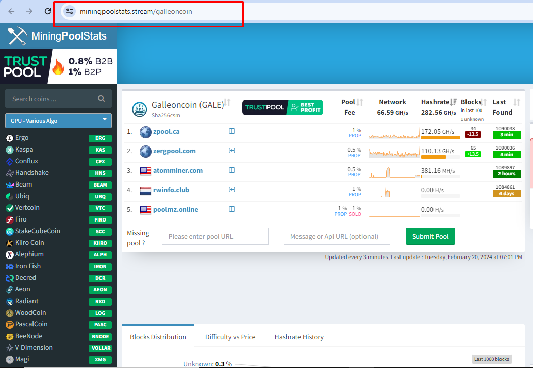Click the zpool.ca globe icon
Image resolution: width=533 pixels, height=368 pixels.
point(146,132)
